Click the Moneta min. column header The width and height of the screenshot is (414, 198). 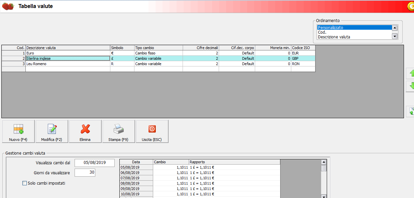(x=273, y=48)
